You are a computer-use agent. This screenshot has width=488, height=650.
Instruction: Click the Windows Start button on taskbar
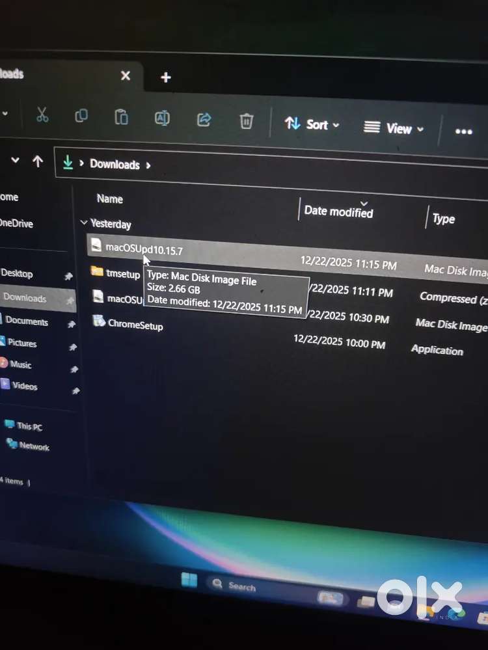click(189, 580)
